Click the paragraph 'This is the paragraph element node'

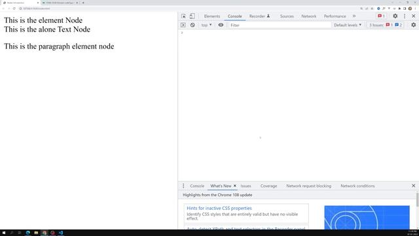pos(59,47)
